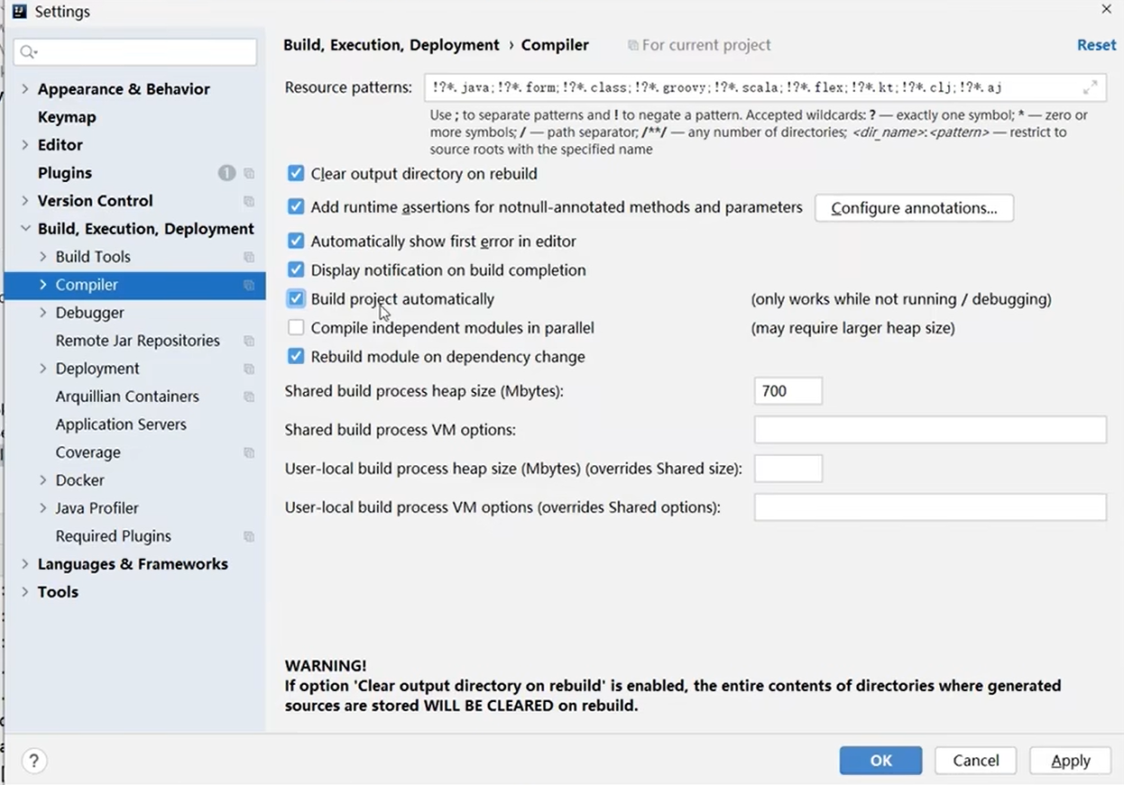Uncheck Build project automatically
Viewport: 1124px width, 785px height.
(296, 298)
